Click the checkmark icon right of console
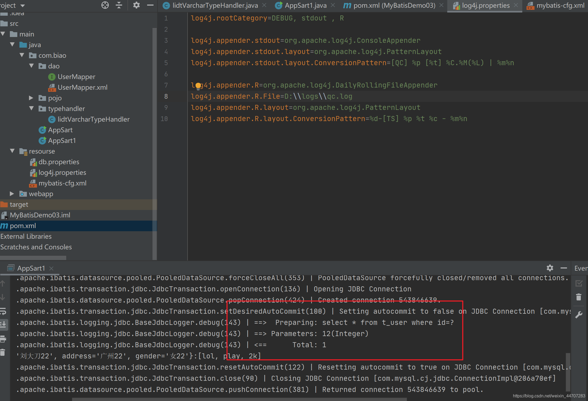The width and height of the screenshot is (588, 401). [579, 283]
